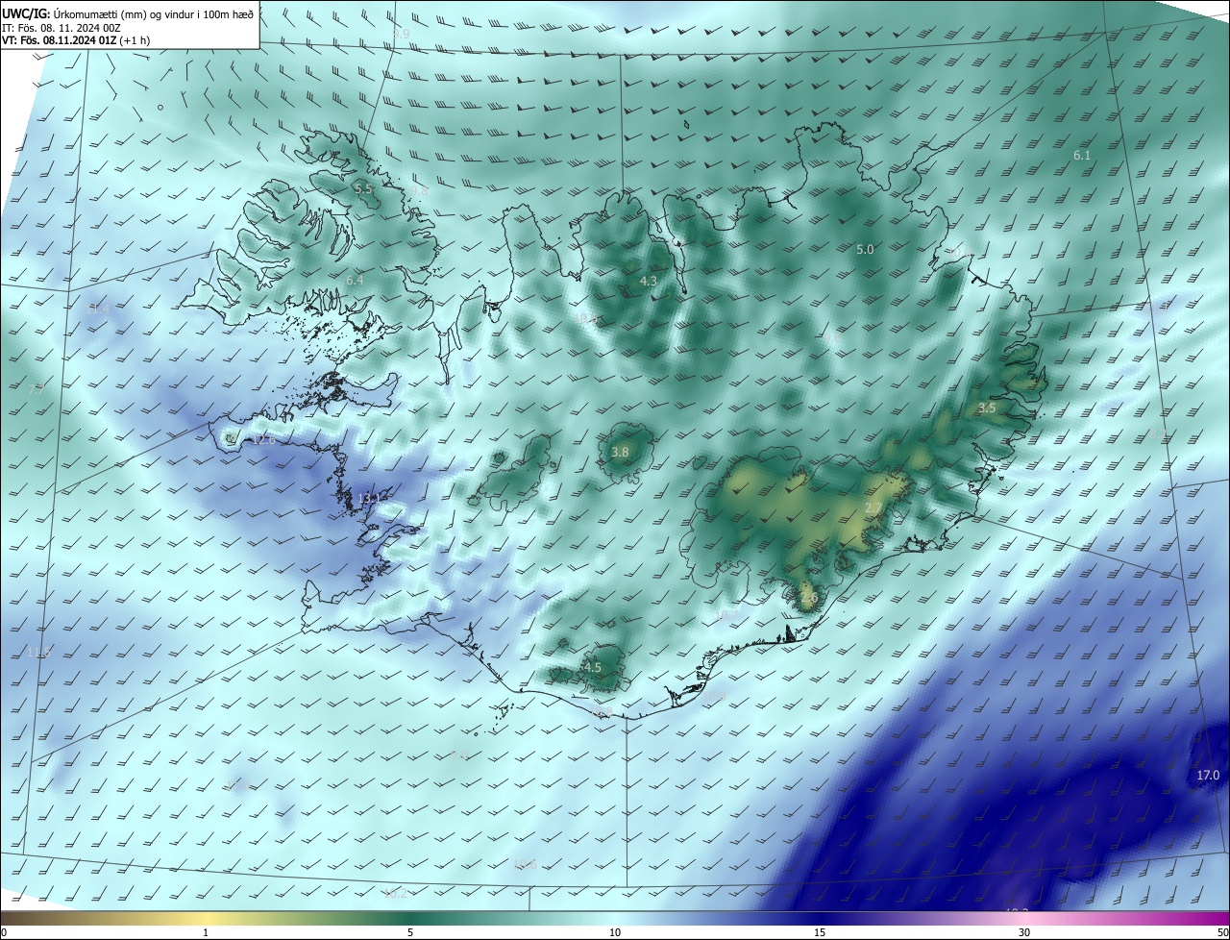Click the legend tick label 1
The height and width of the screenshot is (940, 1230).
pos(206,933)
